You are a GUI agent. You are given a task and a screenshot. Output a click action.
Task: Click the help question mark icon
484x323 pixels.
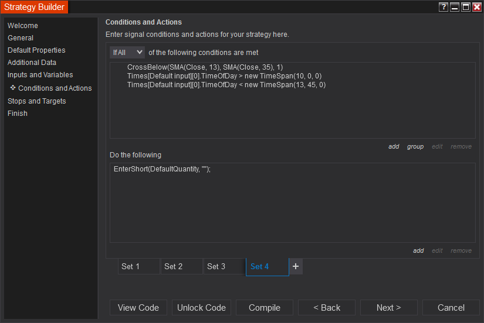tap(443, 7)
